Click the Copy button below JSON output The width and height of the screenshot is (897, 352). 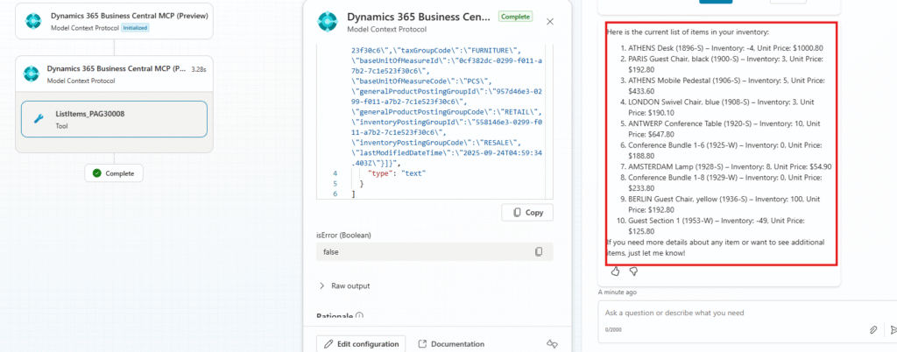(526, 213)
